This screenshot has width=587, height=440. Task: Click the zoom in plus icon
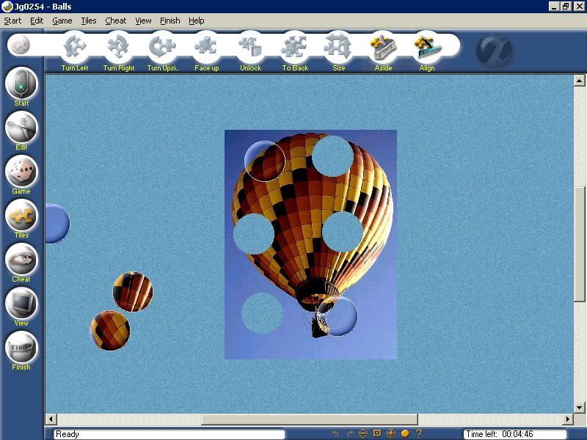pyautogui.click(x=391, y=433)
